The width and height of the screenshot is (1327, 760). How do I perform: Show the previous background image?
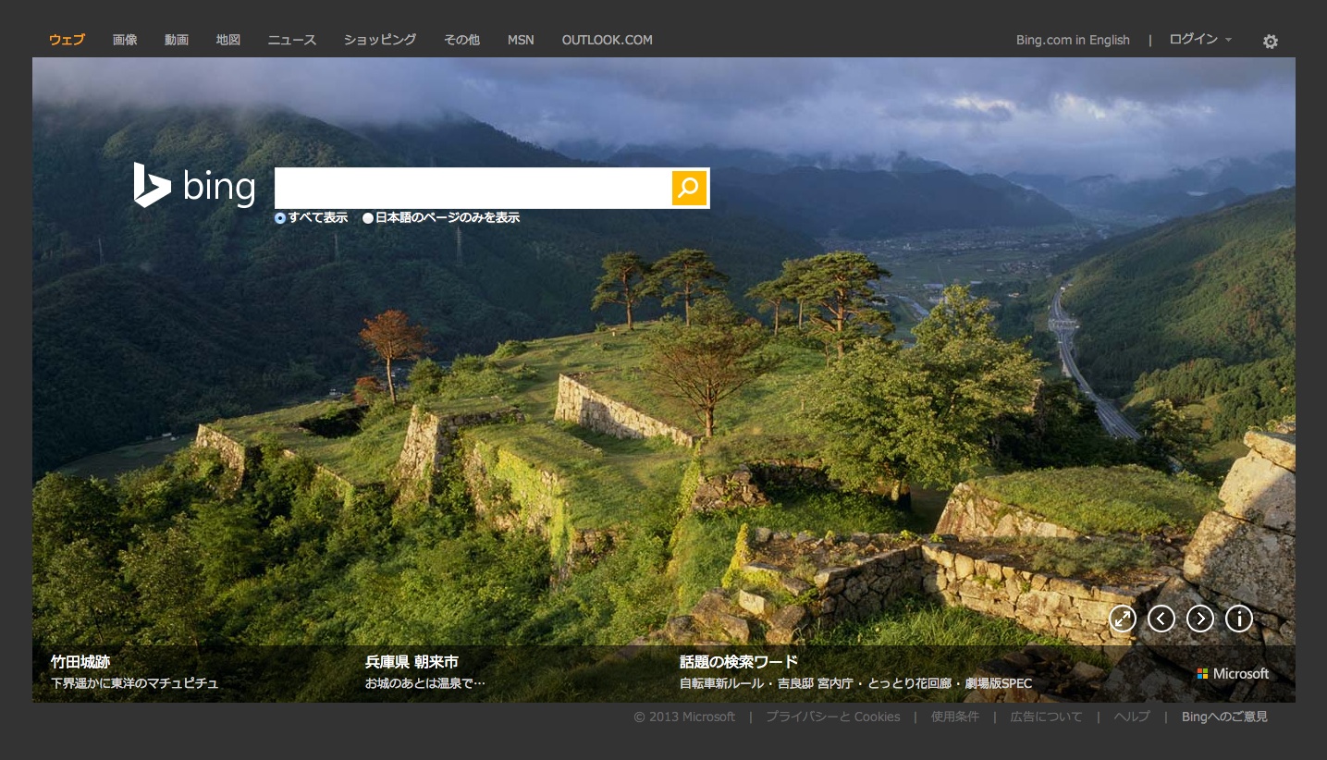coord(1161,619)
